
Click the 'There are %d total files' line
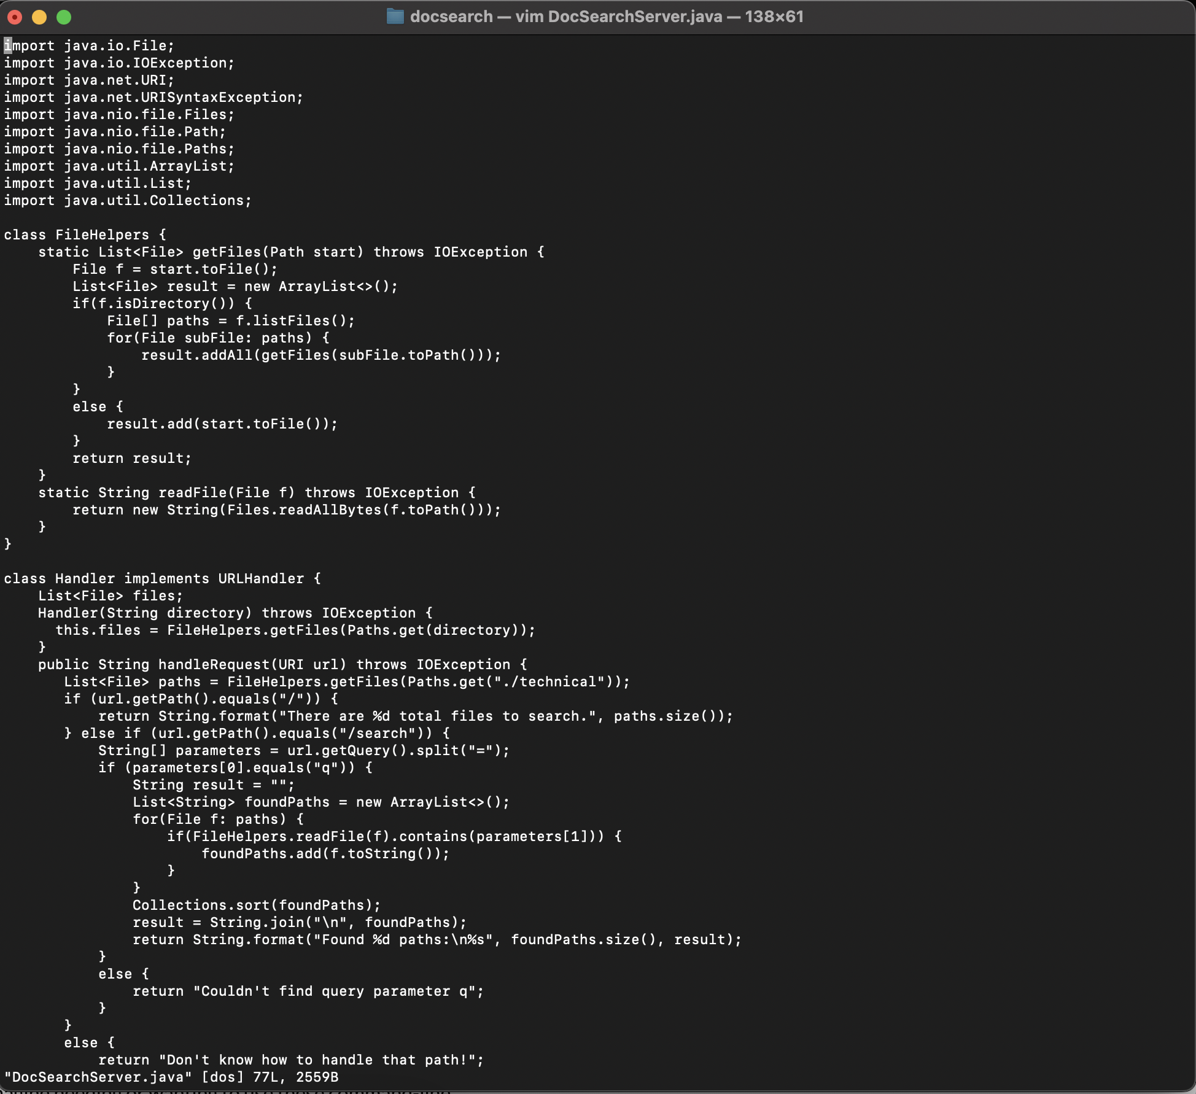pyautogui.click(x=416, y=716)
